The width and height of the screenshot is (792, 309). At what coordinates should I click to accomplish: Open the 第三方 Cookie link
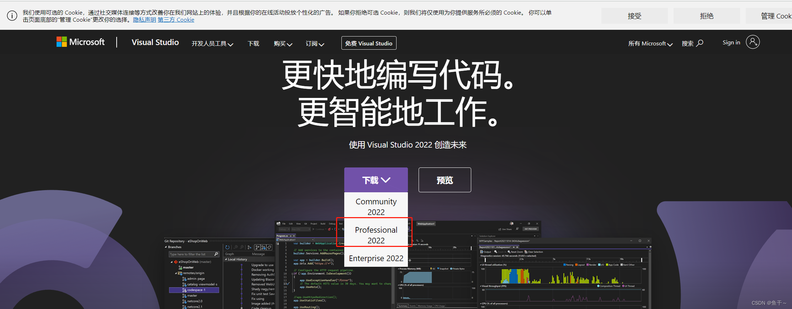pos(176,20)
